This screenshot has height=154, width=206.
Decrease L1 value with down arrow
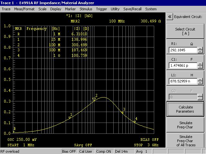click(200, 83)
